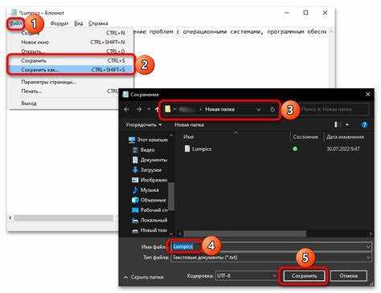Select Параметры страницы... menu entry
Screen dimensions: 381x293
[72, 82]
